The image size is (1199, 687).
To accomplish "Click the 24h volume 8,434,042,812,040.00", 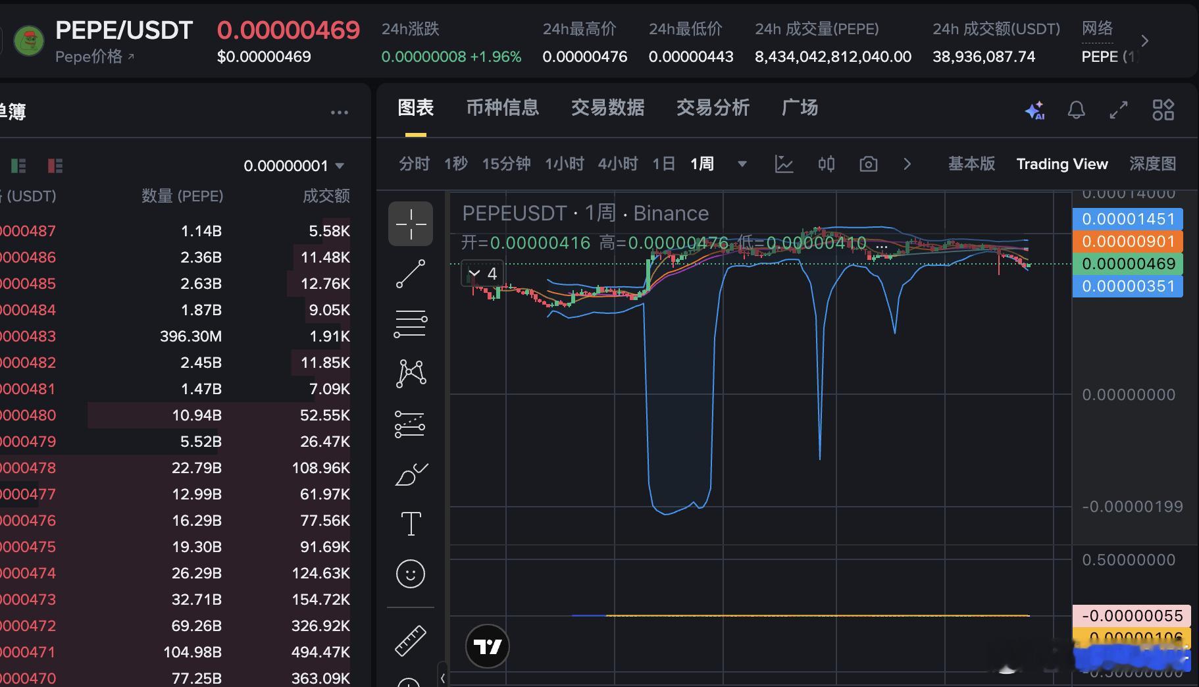I will [833, 57].
